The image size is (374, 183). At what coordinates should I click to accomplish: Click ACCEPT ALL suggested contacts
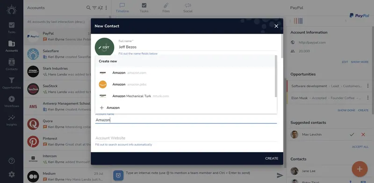[360, 147]
